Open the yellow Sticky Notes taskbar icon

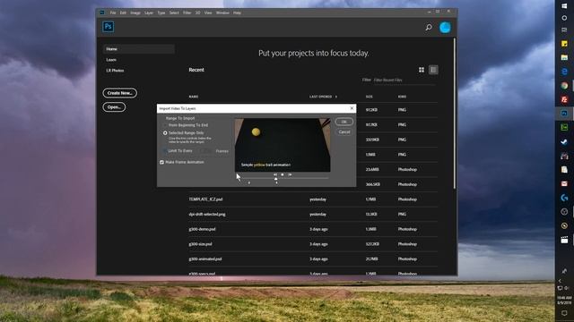coord(564,44)
